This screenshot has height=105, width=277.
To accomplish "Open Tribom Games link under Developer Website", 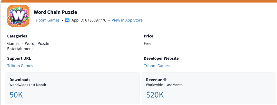I will (157, 66).
